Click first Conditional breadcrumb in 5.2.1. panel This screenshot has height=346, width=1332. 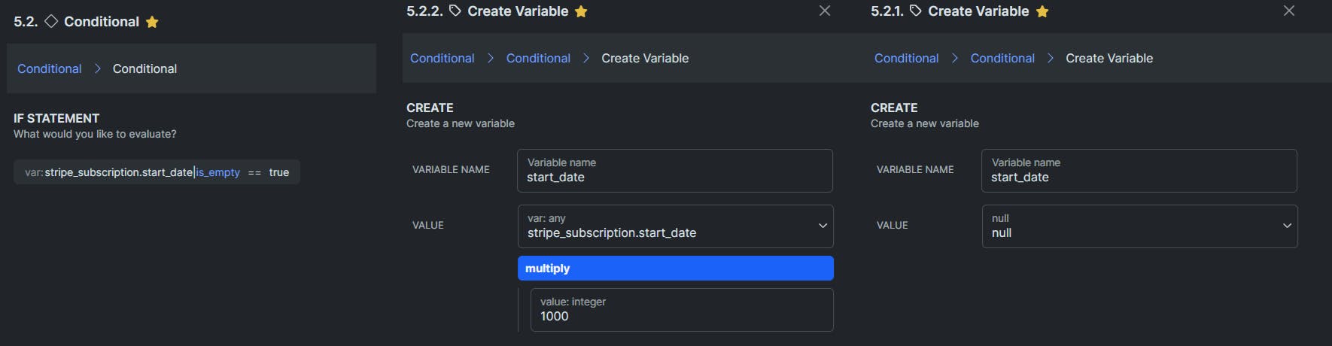(x=906, y=58)
